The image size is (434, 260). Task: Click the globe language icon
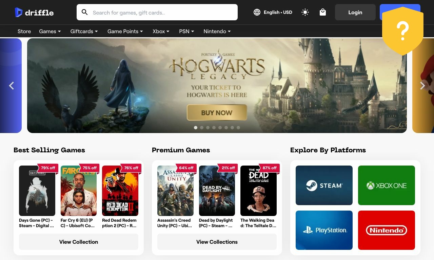[x=257, y=12]
